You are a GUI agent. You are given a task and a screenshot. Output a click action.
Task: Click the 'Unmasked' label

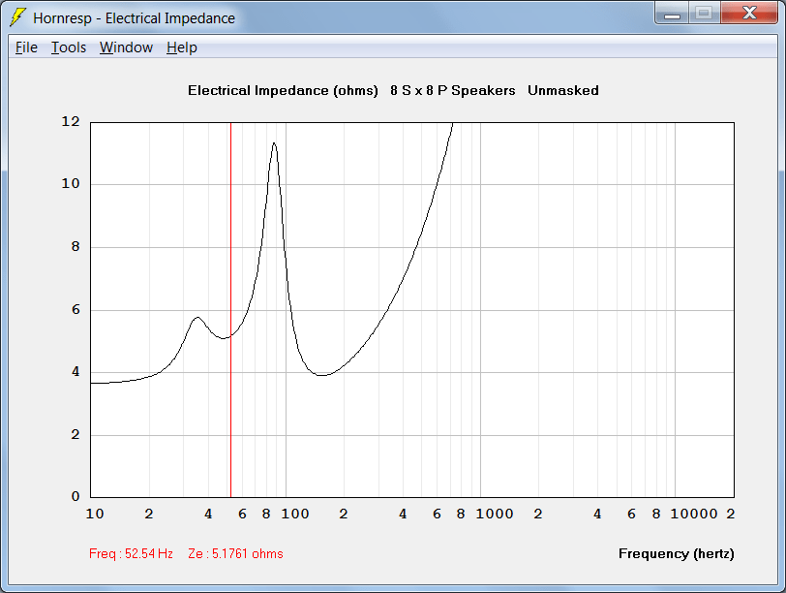(563, 90)
